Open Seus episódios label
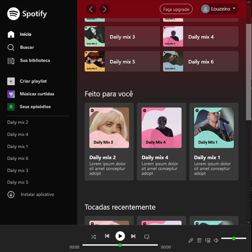This screenshot has width=252, height=252. point(35,107)
